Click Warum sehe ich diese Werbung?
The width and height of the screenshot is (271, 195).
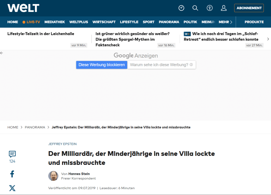click(x=161, y=65)
